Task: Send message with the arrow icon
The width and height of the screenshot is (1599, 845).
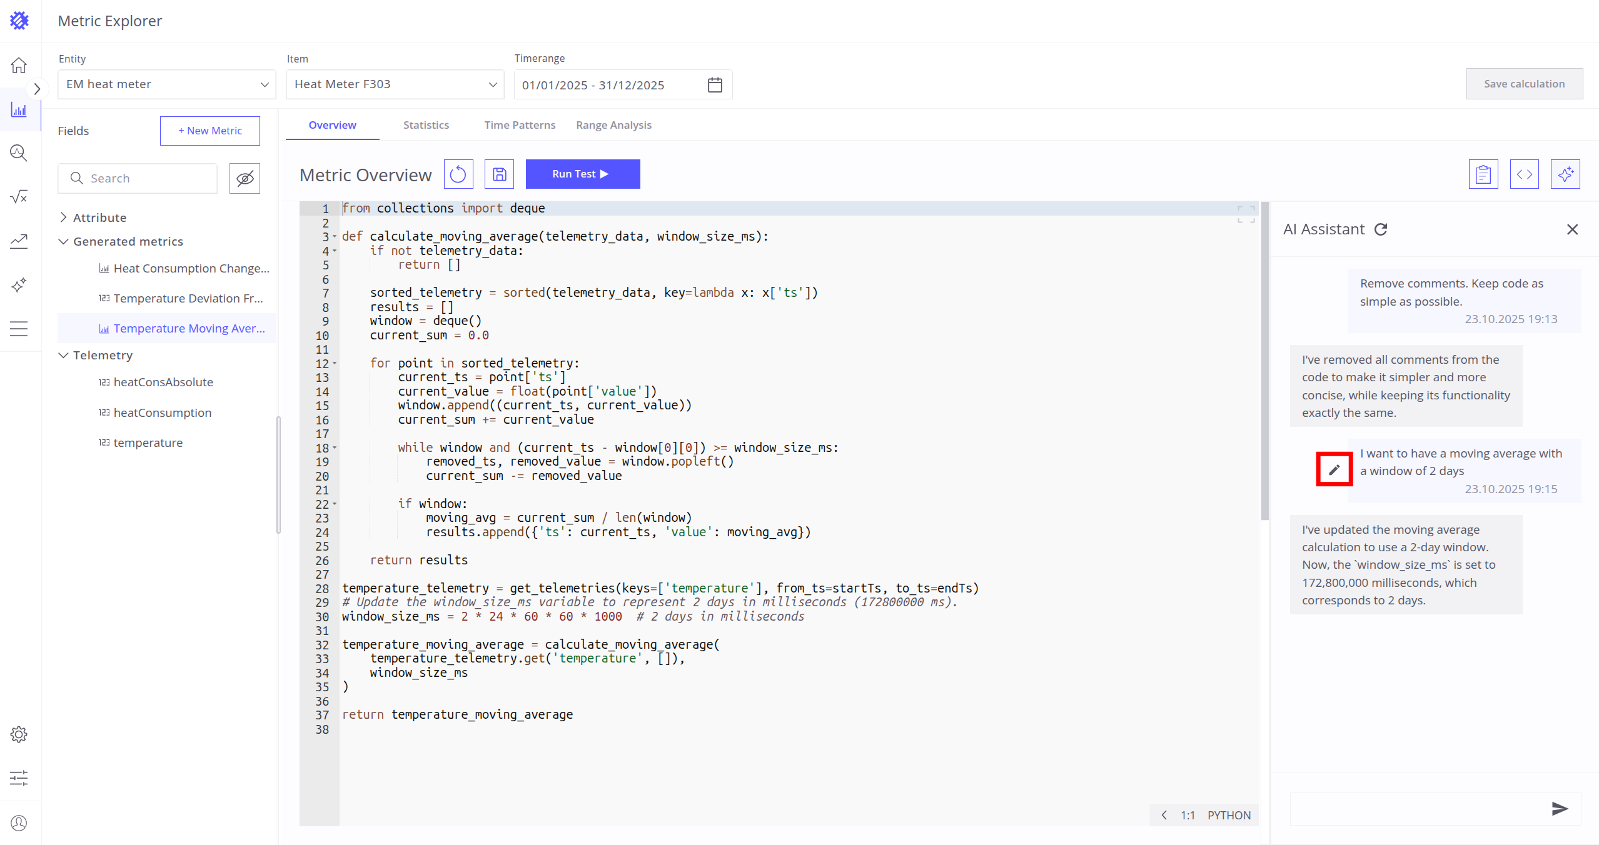Action: (x=1560, y=809)
